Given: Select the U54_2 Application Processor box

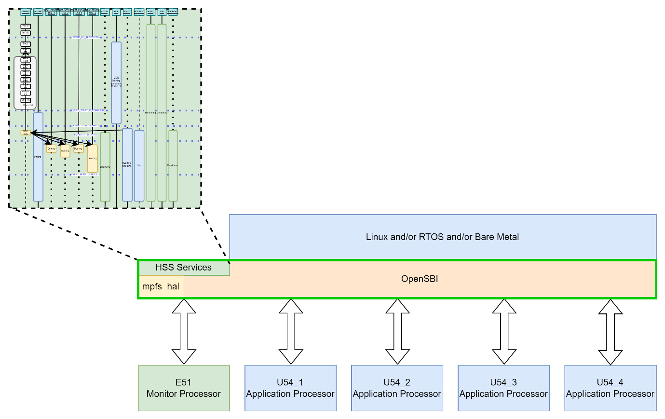Looking at the screenshot, I should pyautogui.click(x=397, y=388).
